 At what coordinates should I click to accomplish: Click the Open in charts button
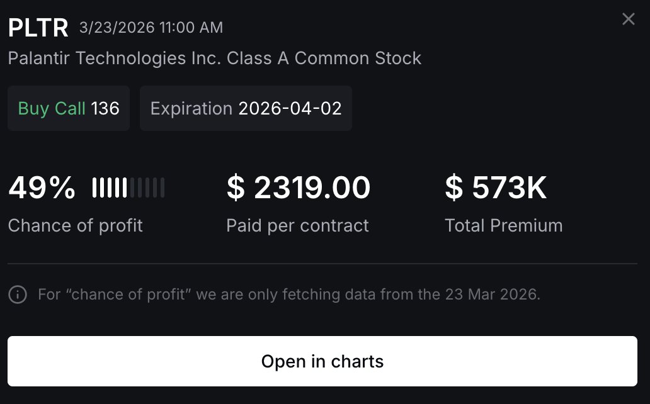(322, 361)
